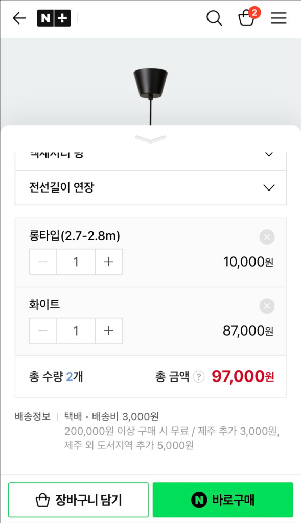Increase 화이트 quantity with plus button
The height and width of the screenshot is (523, 301).
108,330
